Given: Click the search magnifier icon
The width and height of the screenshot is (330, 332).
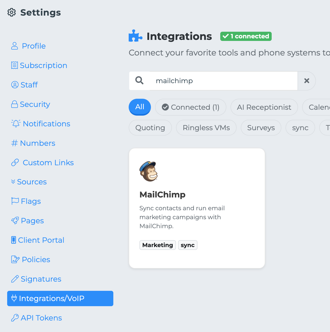Looking at the screenshot, I should [x=139, y=81].
